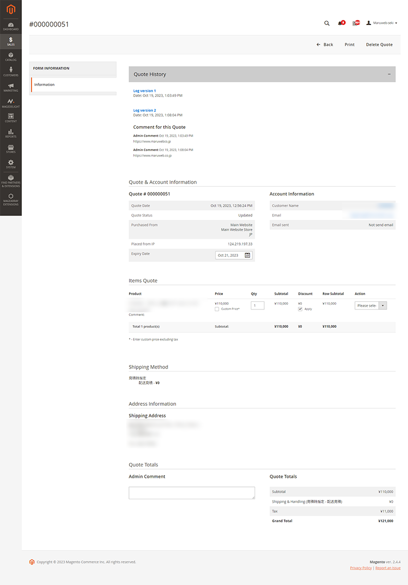Enable the Custom Price checkbox
This screenshot has width=408, height=585.
coord(217,309)
